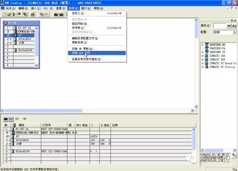Click the 订货号 column header
Image resolution: width=238 pixels, height=171 pixels.
click(x=54, y=125)
